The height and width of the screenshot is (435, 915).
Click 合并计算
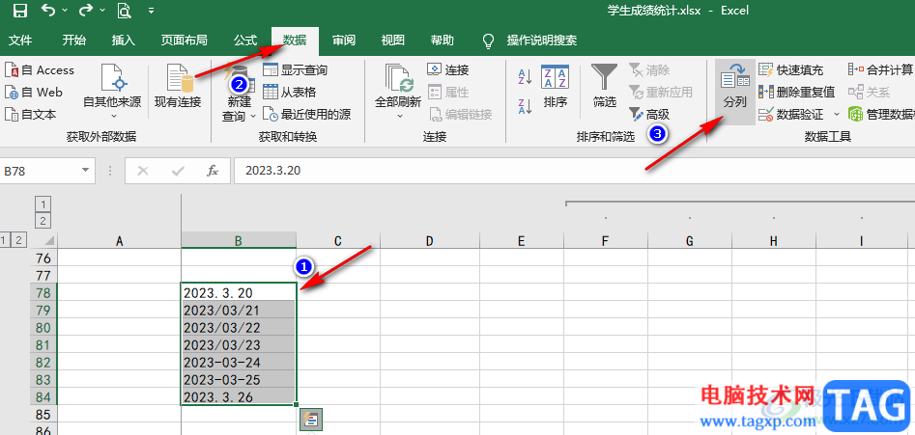coord(880,70)
